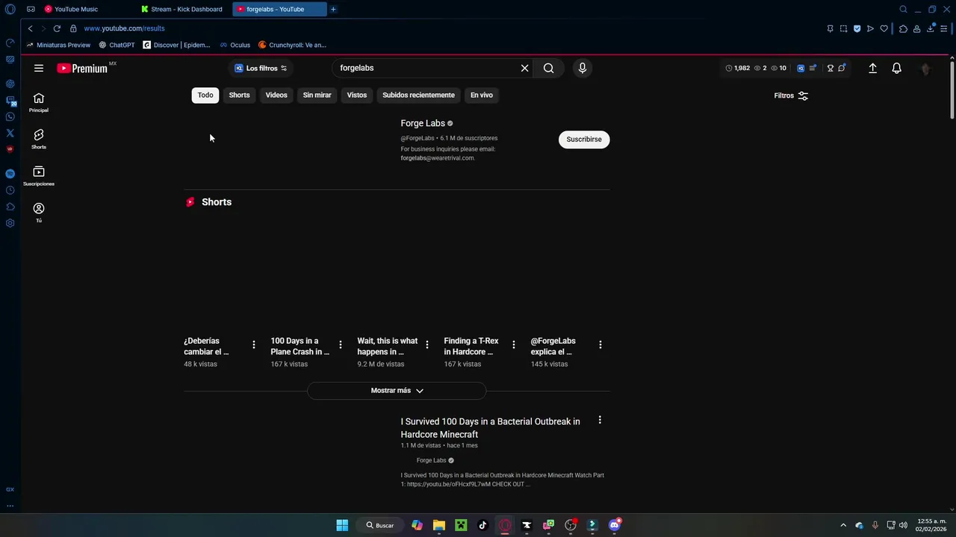The width and height of the screenshot is (956, 537).
Task: Select the Shorts filter chip
Action: click(x=239, y=95)
